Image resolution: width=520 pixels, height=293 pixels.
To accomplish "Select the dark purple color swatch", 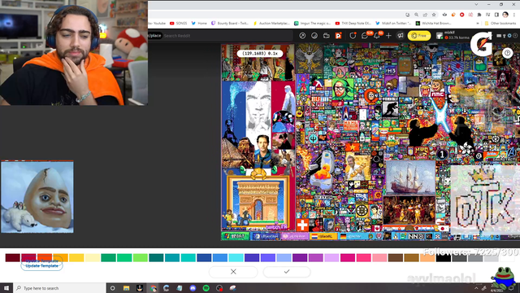I will pyautogui.click(x=300, y=257).
